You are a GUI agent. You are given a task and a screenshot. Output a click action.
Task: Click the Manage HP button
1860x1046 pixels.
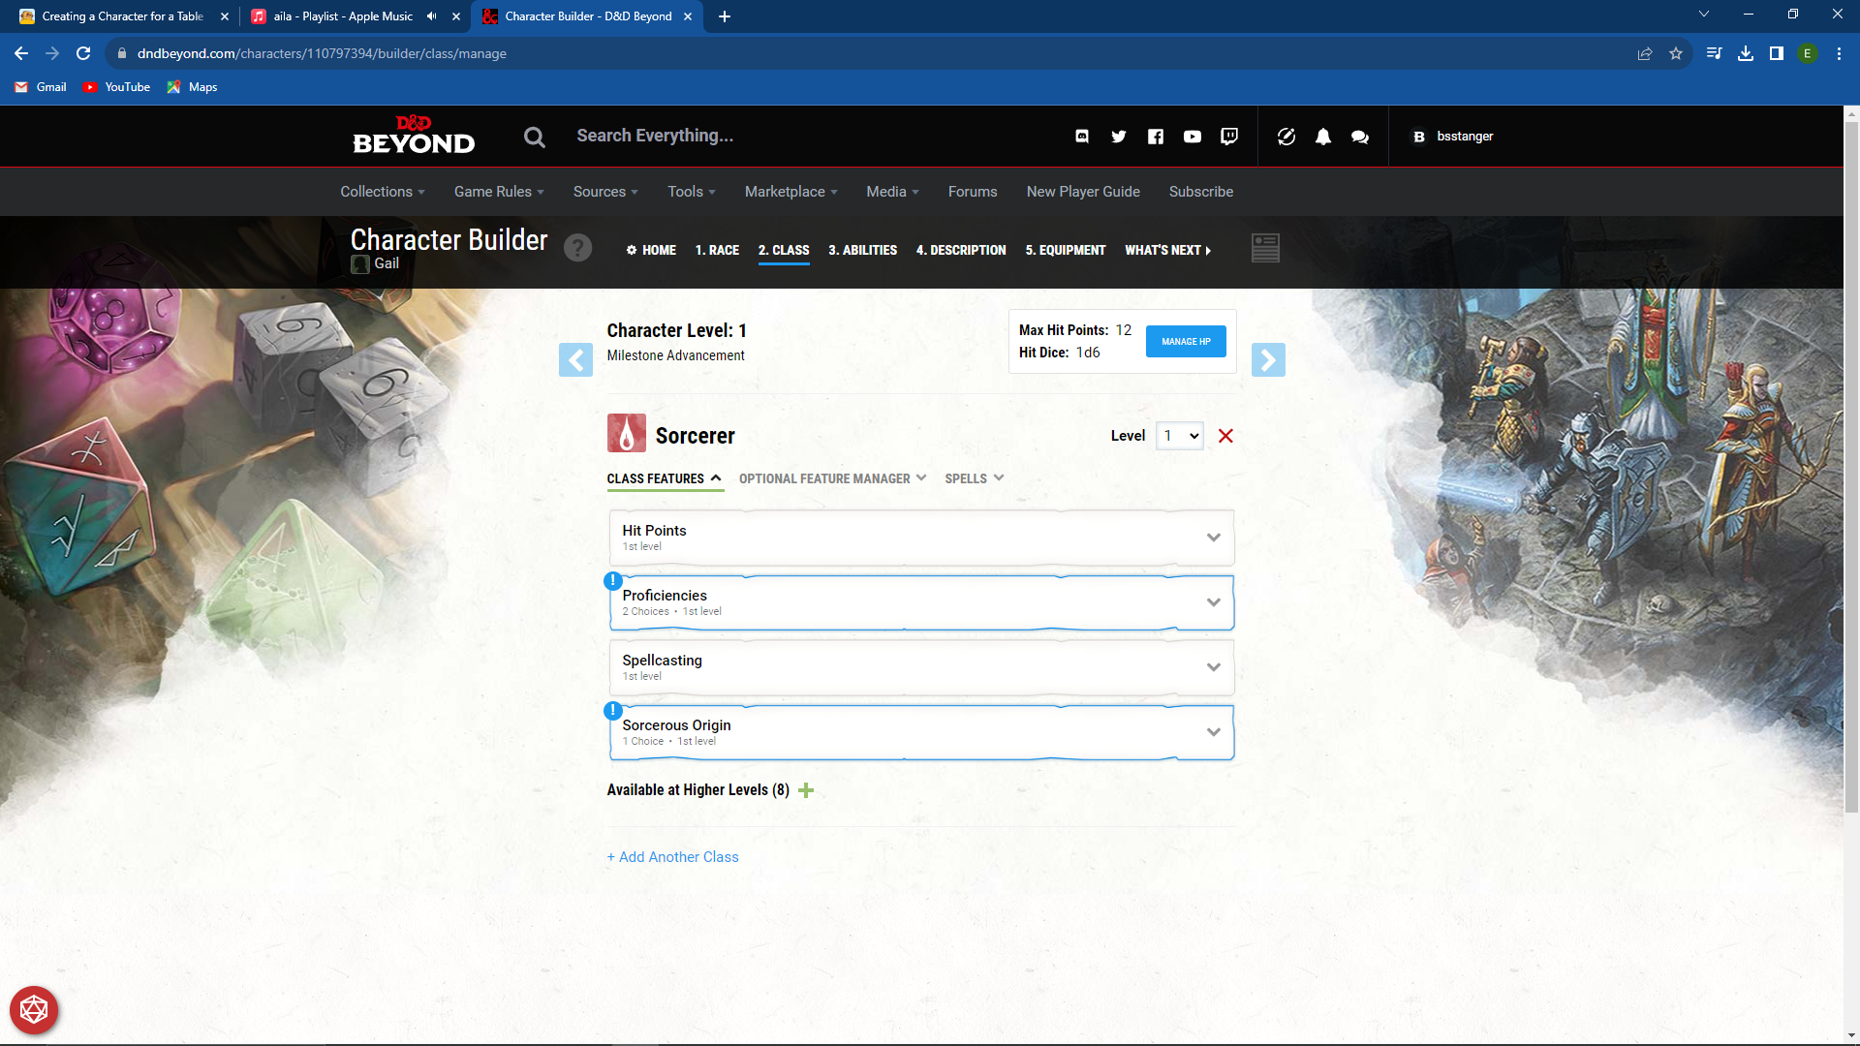click(x=1185, y=341)
